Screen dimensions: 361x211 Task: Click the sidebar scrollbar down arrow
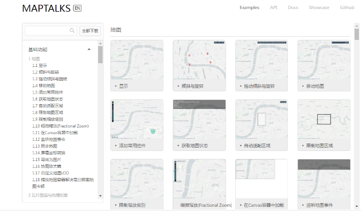100,196
